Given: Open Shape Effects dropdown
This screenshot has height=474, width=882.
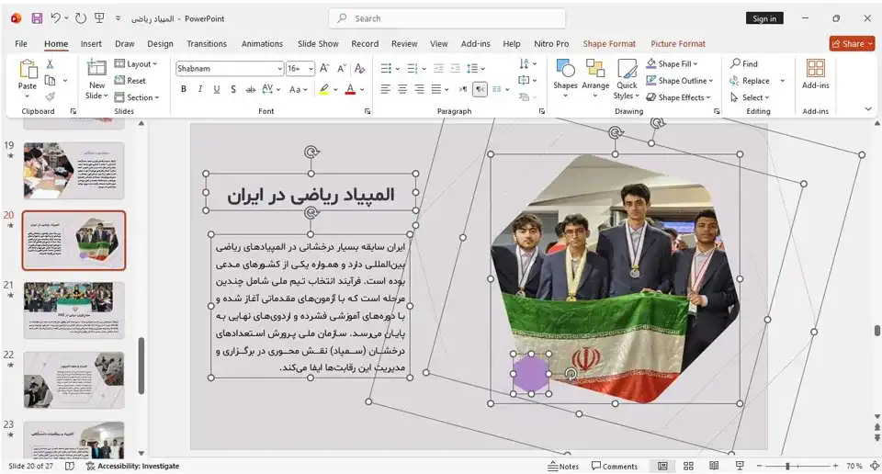Looking at the screenshot, I should pos(678,97).
